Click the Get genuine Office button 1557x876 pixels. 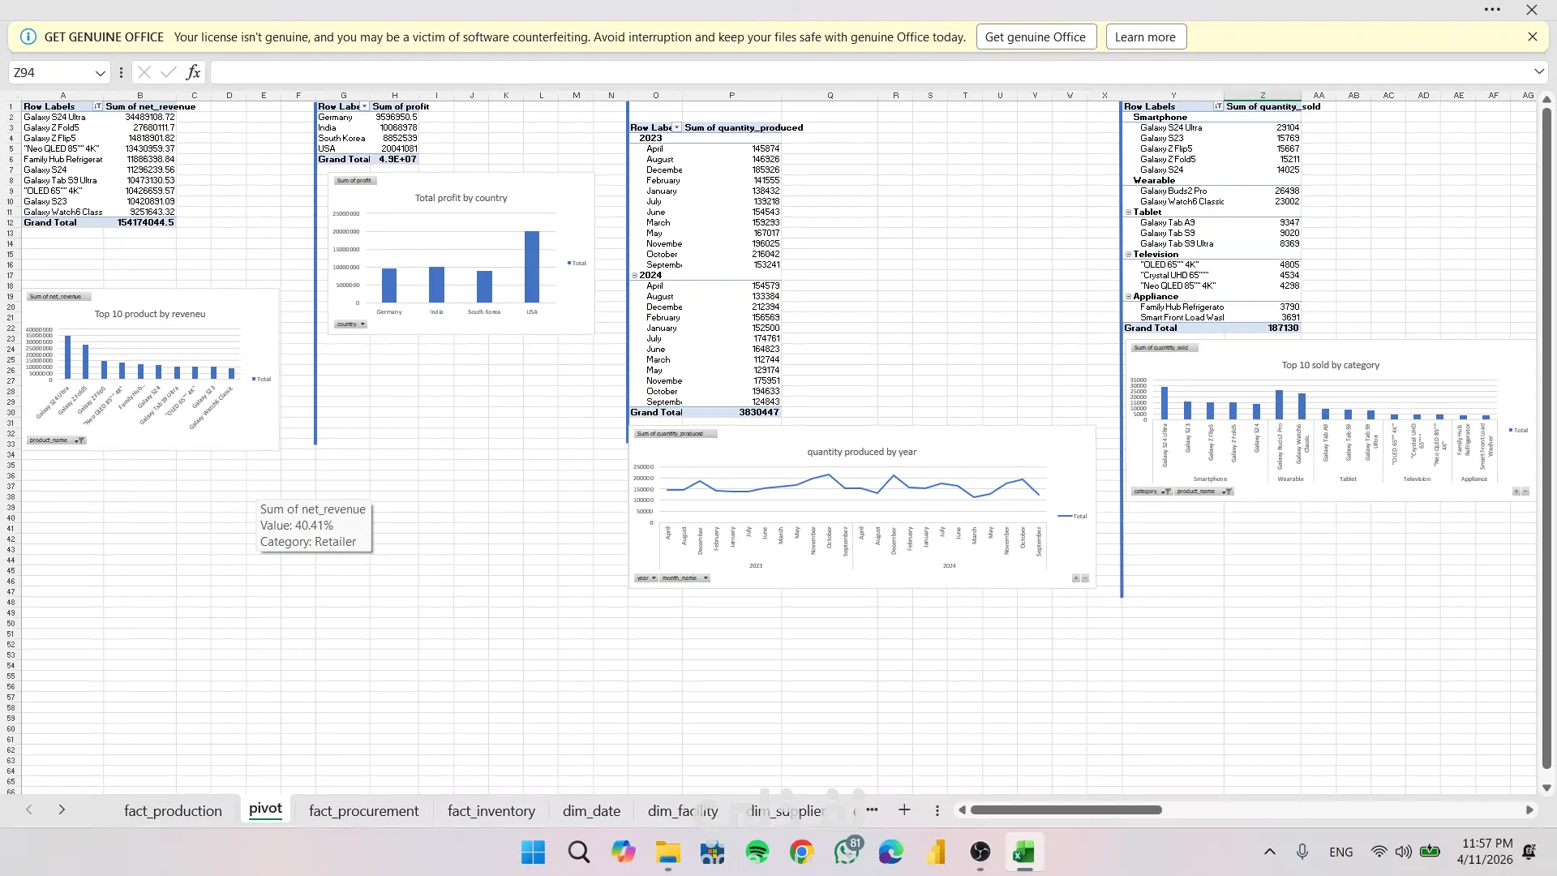1036,36
